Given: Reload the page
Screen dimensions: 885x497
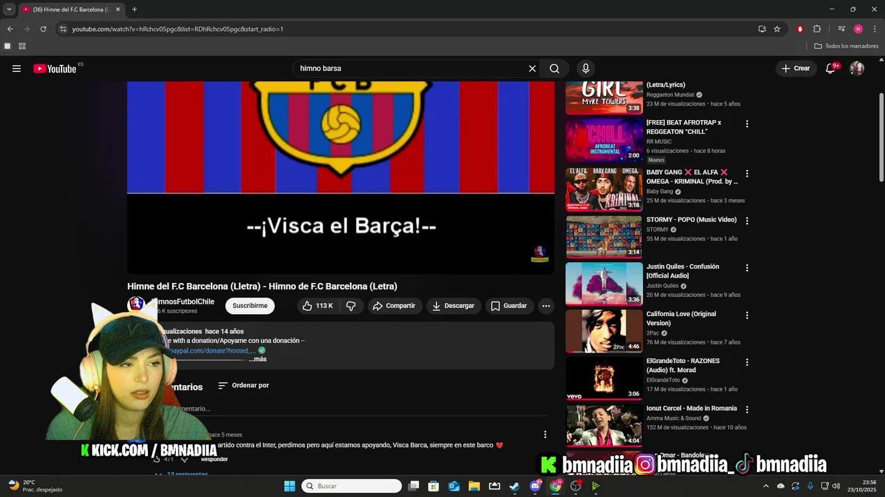Looking at the screenshot, I should (x=43, y=29).
